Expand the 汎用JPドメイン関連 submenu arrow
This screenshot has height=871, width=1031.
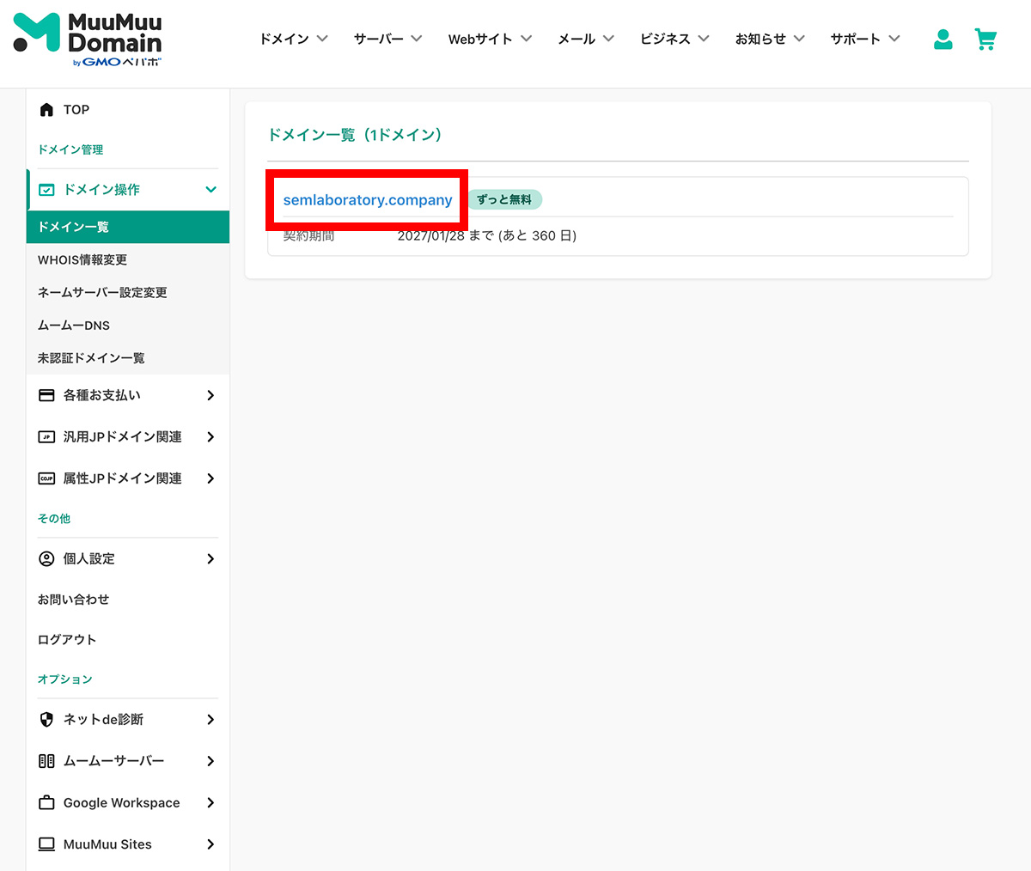tap(210, 437)
